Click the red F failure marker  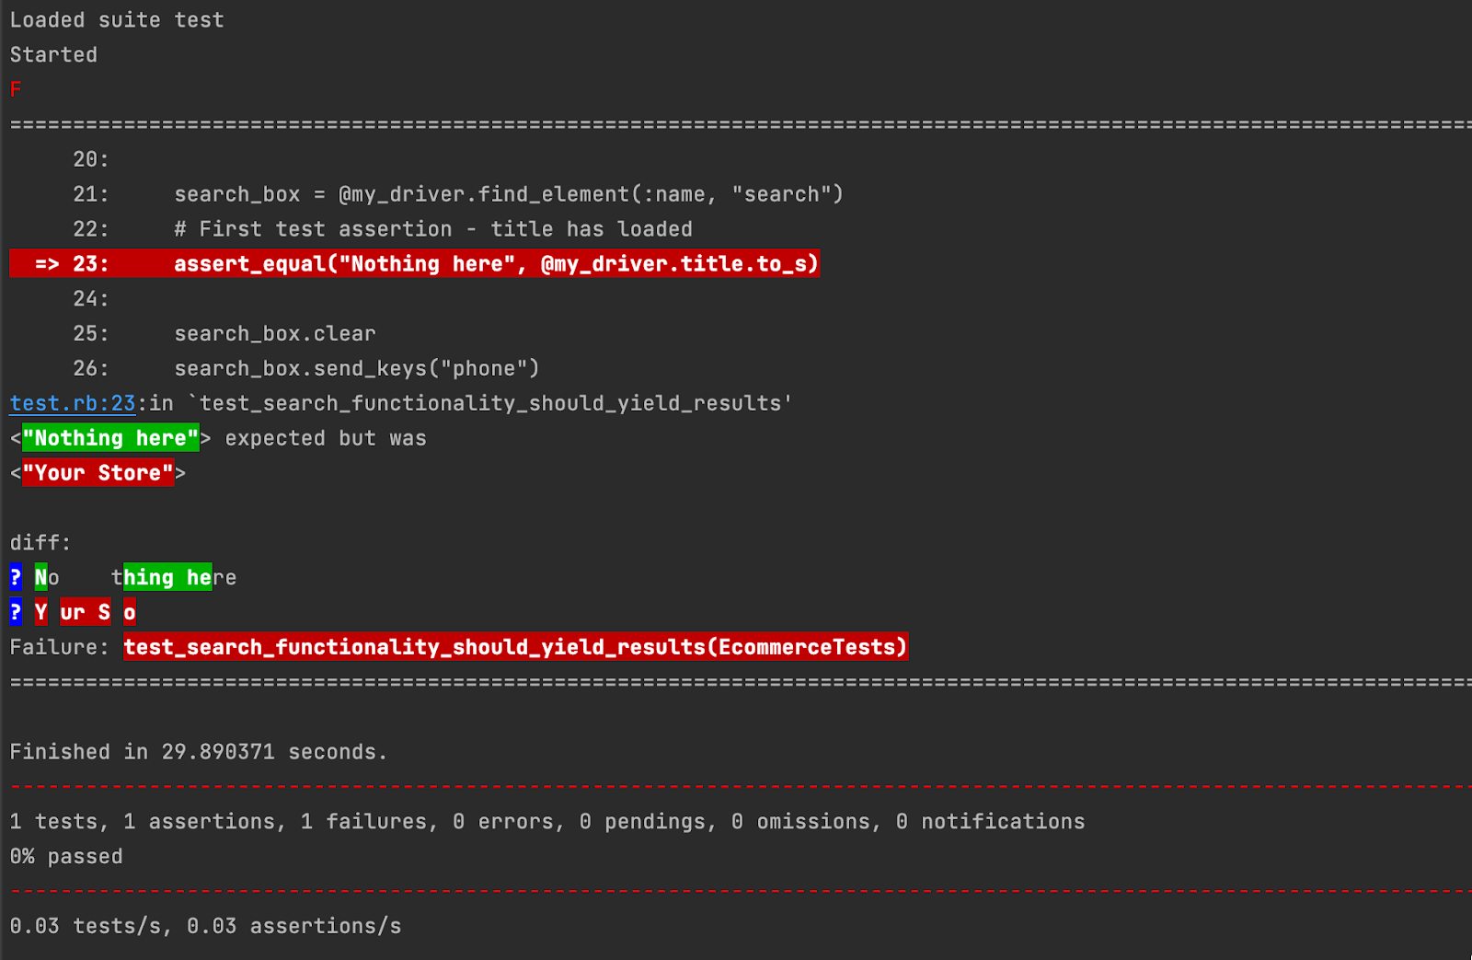click(x=16, y=89)
